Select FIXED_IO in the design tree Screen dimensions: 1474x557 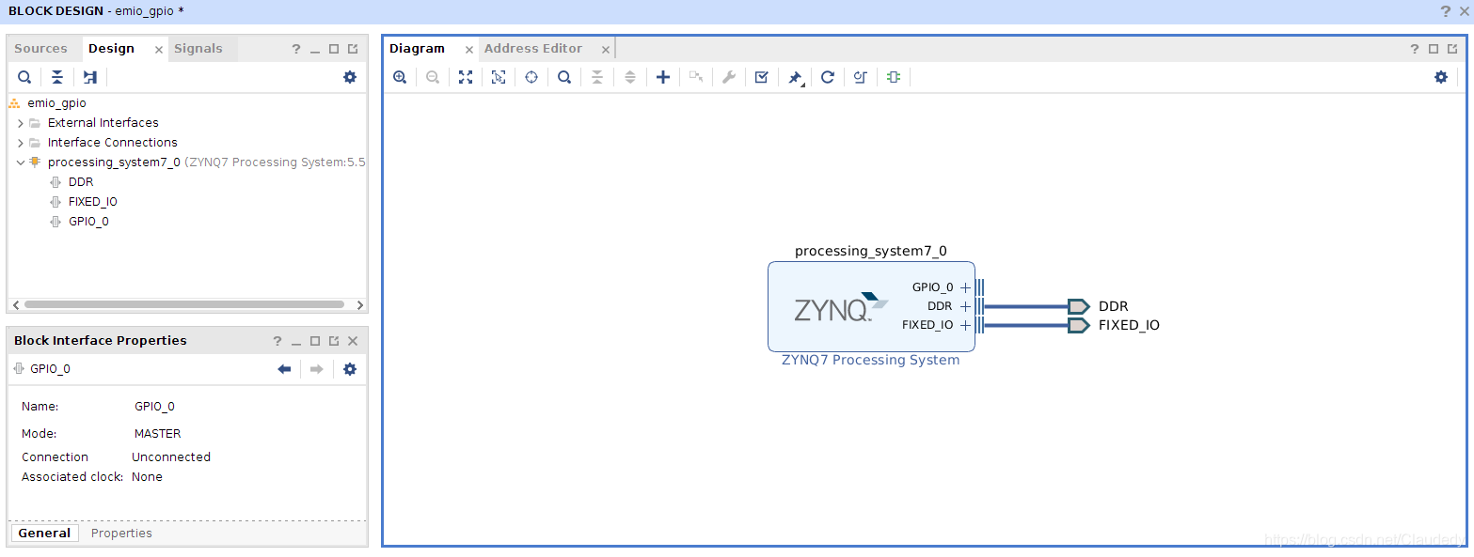(93, 202)
